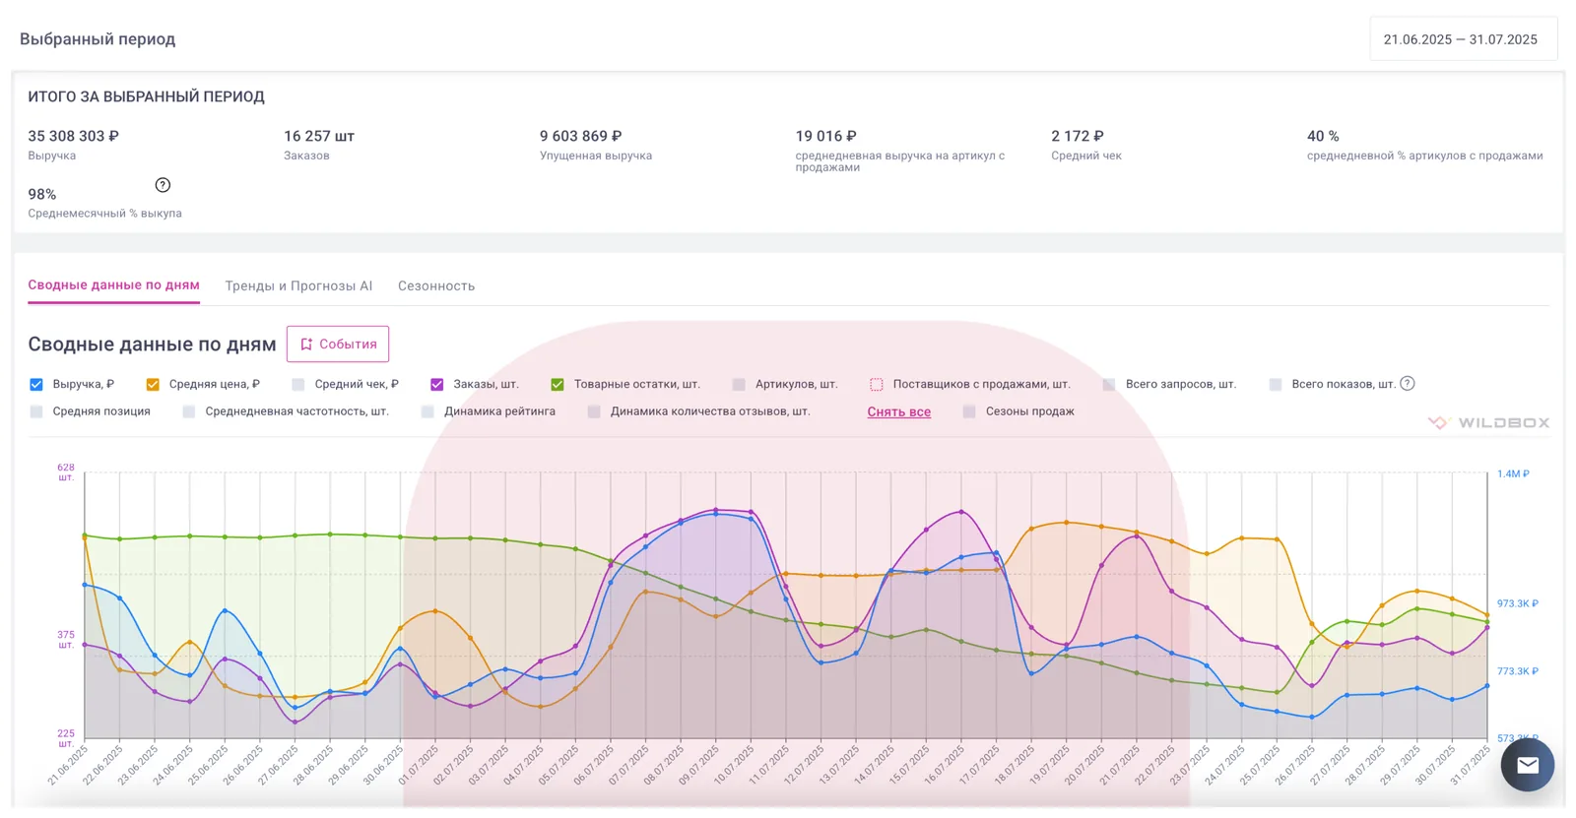Enable the Артикулов, шт. checkbox
This screenshot has height=818, width=1576.
click(x=739, y=384)
